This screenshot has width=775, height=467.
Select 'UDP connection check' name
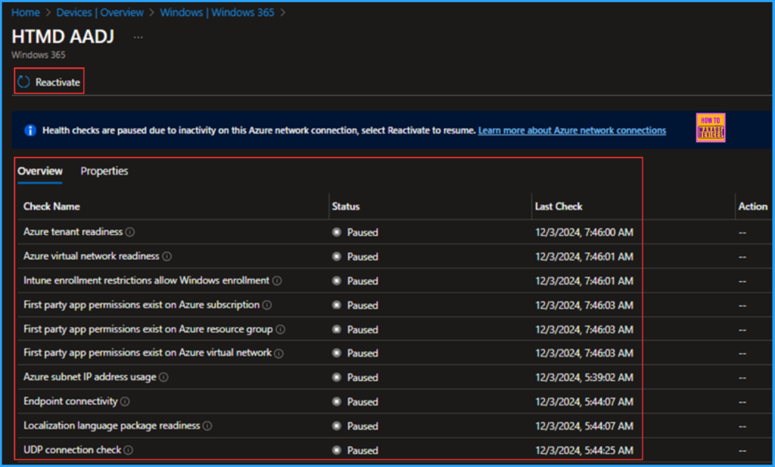tap(72, 450)
